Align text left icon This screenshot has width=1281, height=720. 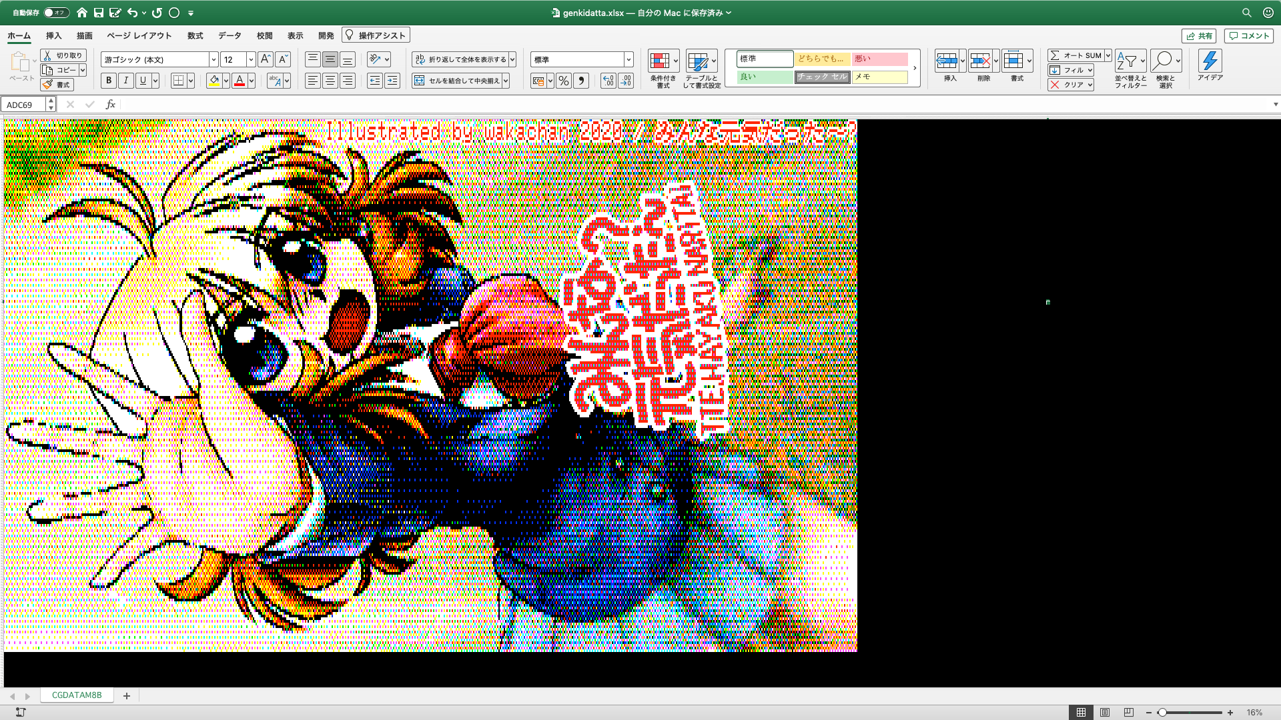click(312, 81)
